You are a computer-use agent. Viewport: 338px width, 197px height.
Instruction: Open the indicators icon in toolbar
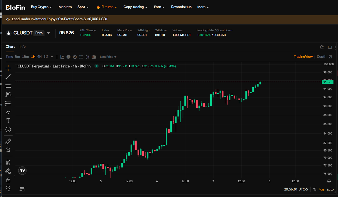[x=75, y=57]
